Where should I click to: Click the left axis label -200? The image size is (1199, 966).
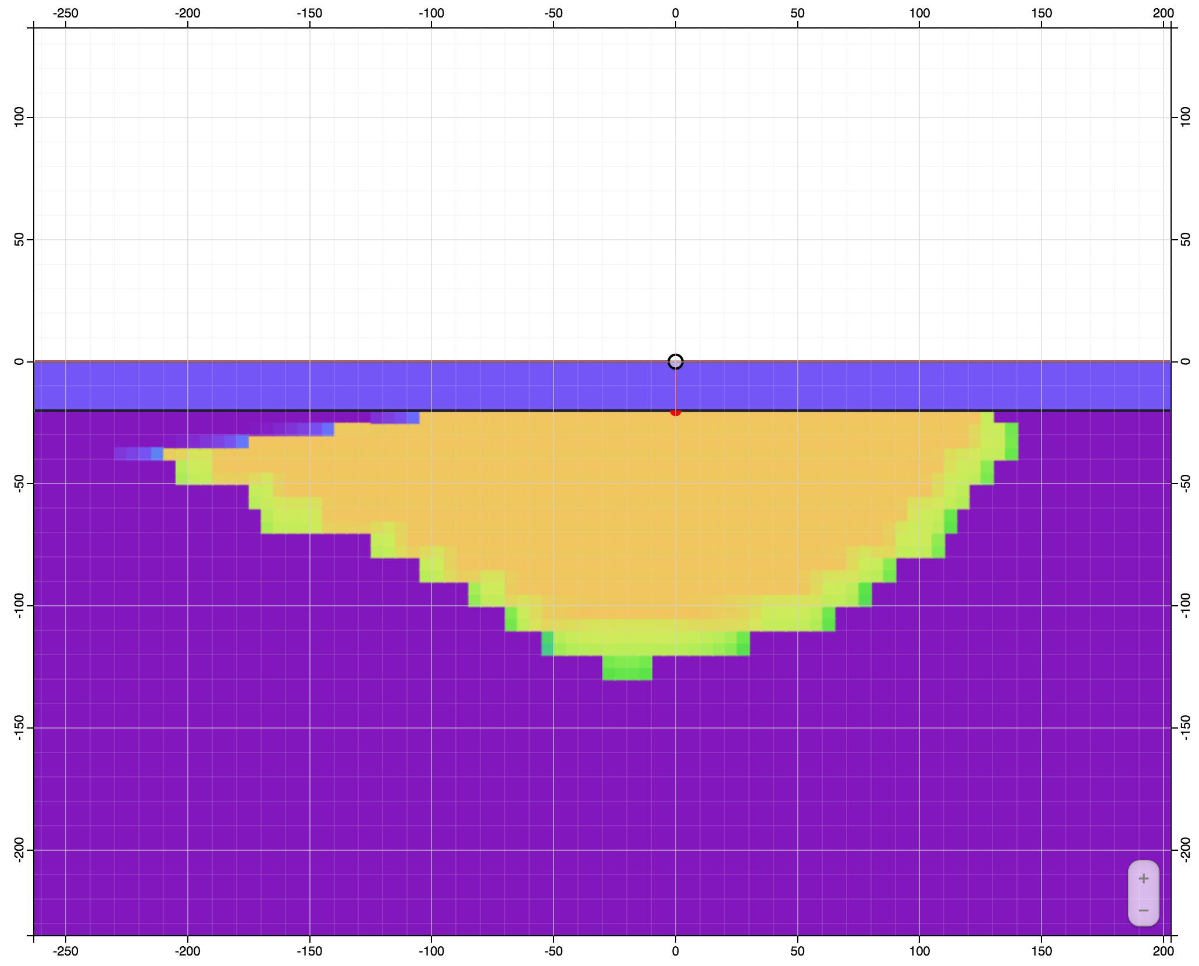(19, 850)
